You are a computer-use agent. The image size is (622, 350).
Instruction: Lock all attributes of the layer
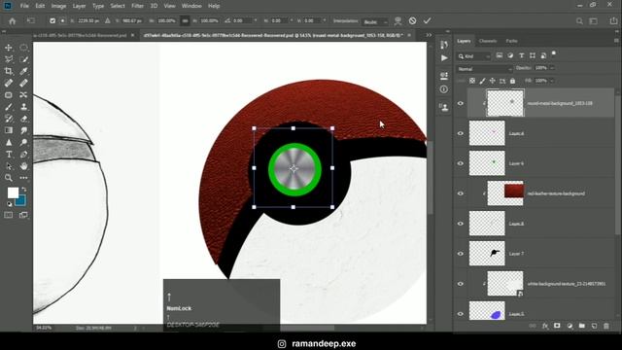[x=512, y=81]
